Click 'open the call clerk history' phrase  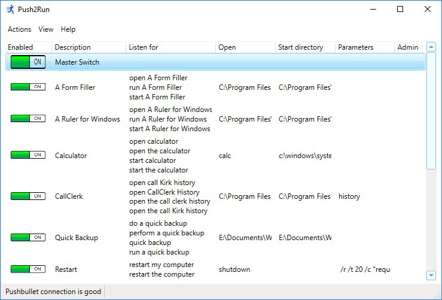(x=170, y=201)
